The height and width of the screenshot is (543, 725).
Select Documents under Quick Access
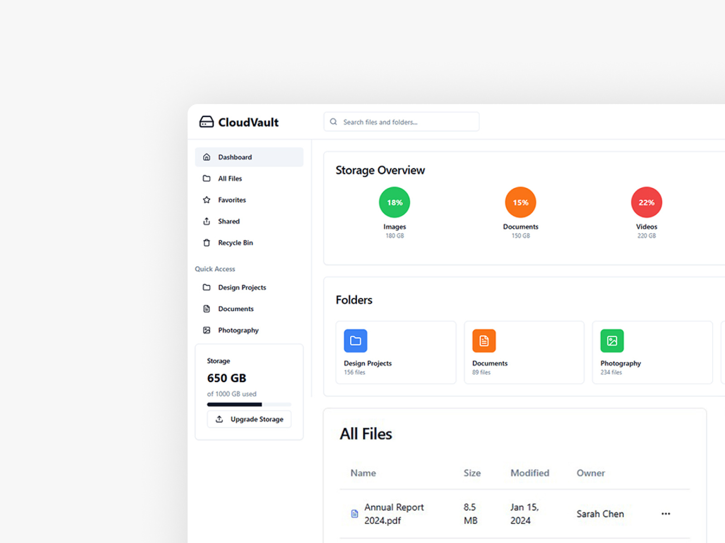235,309
